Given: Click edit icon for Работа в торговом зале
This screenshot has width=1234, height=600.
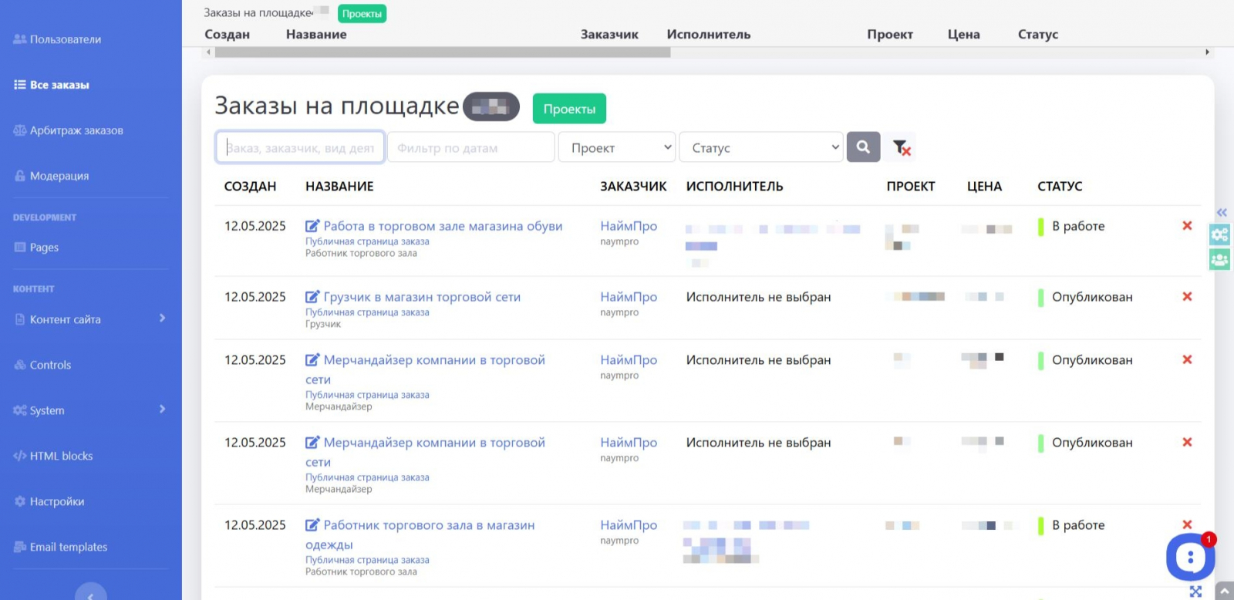Looking at the screenshot, I should 312,226.
